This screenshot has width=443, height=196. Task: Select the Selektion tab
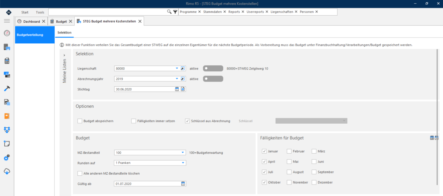pos(64,32)
